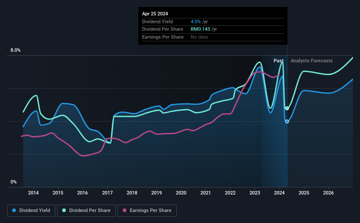The width and height of the screenshot is (360, 223).
Task: Click the 8.0% y-axis label
Action: 15,50
